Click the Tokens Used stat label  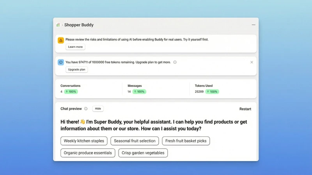[x=204, y=86]
